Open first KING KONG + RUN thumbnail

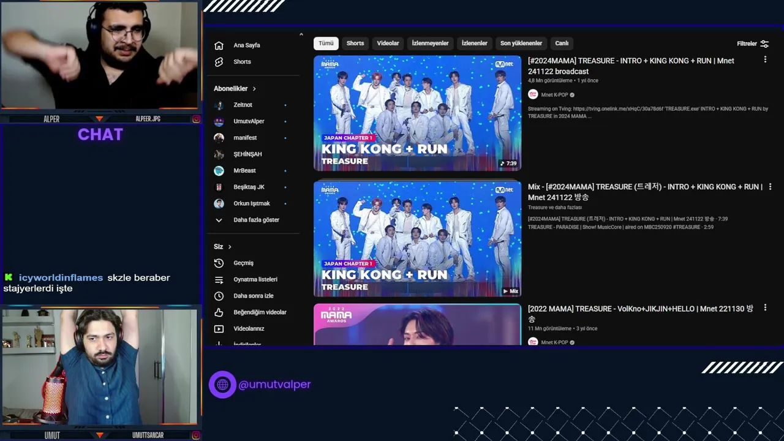[417, 113]
